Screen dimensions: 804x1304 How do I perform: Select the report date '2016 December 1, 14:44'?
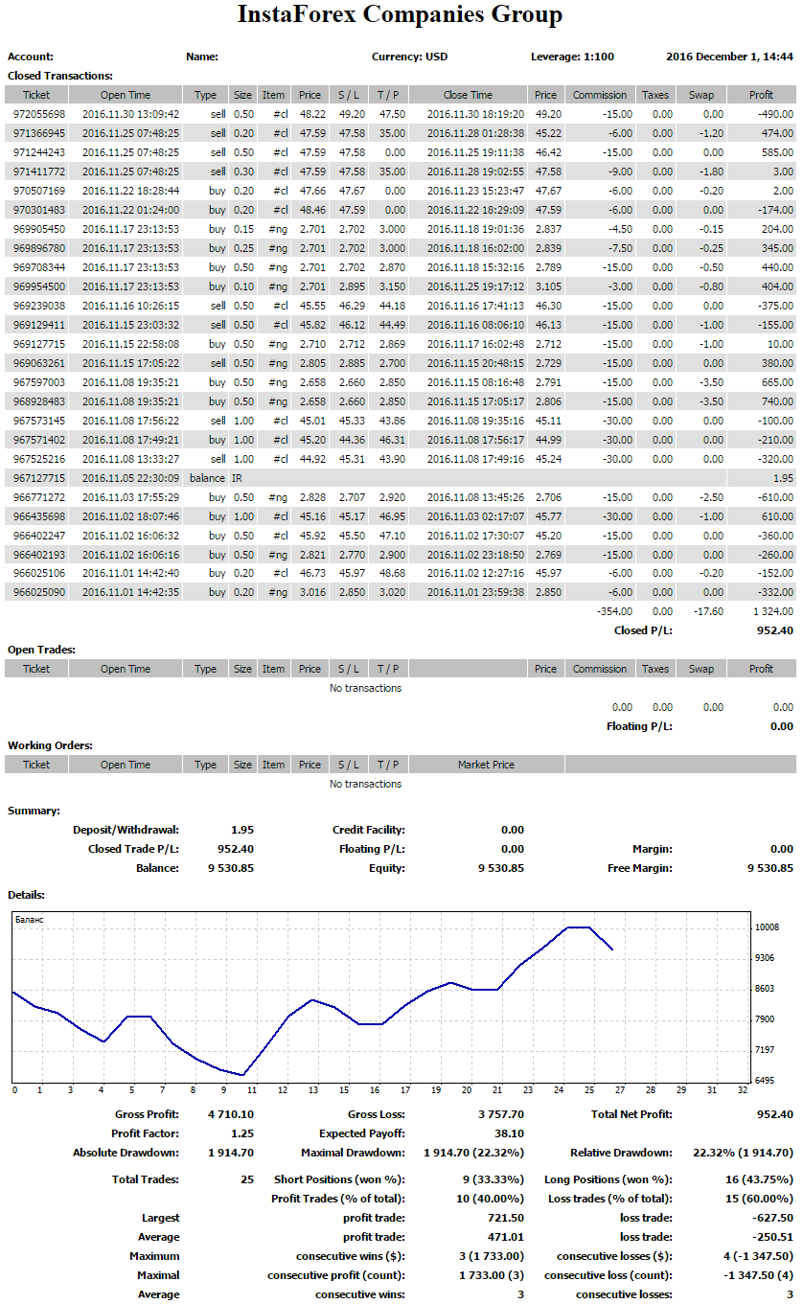pyautogui.click(x=729, y=57)
